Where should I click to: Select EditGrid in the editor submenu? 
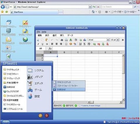pos(69,89)
